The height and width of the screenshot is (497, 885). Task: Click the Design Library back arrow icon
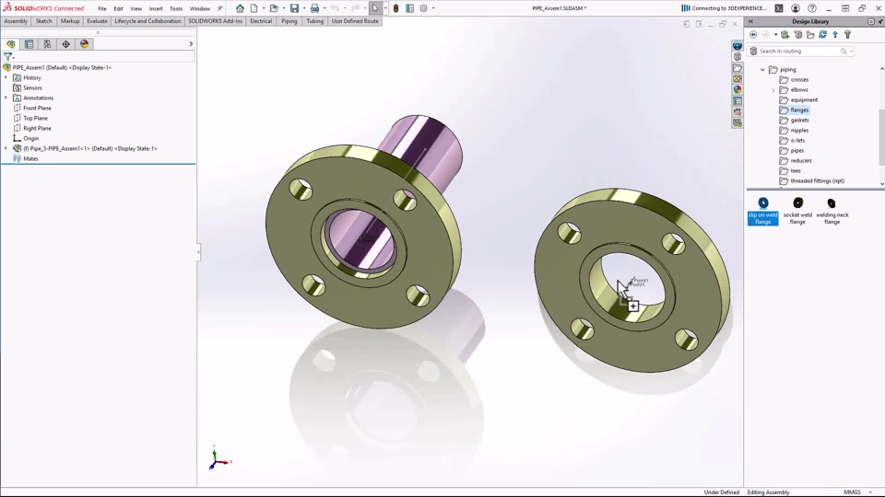(x=753, y=35)
